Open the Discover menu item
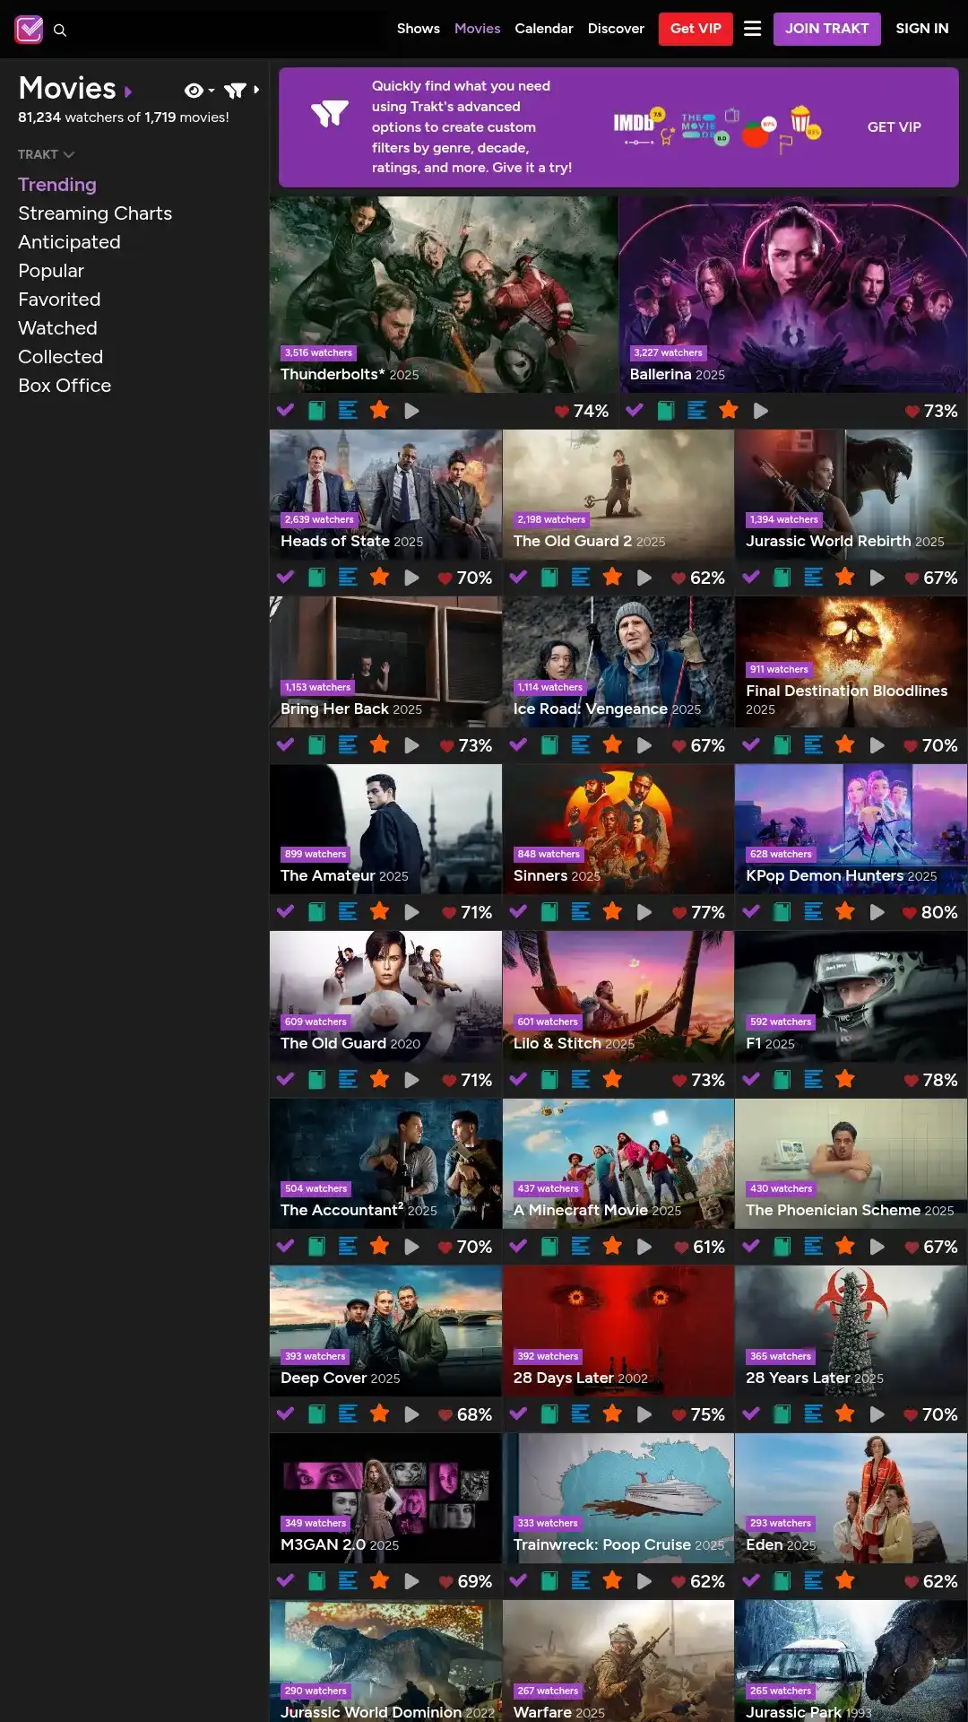This screenshot has height=1722, width=968. point(616,29)
